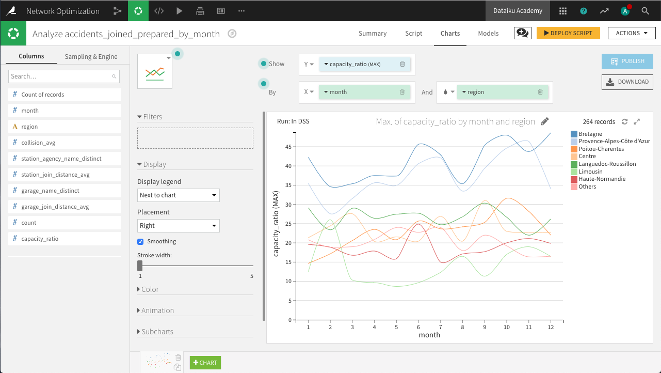Edit chart title with pencil icon

[x=545, y=121]
